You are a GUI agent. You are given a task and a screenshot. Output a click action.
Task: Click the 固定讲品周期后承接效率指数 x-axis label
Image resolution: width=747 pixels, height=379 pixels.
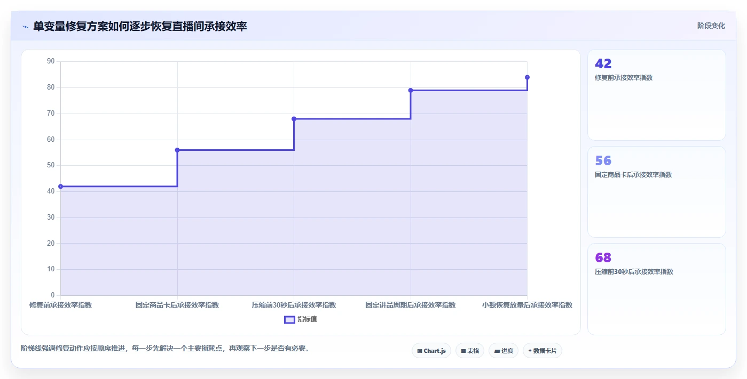pos(411,305)
